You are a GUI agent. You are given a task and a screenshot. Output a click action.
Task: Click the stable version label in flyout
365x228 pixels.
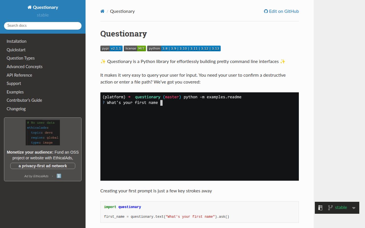[341, 207]
